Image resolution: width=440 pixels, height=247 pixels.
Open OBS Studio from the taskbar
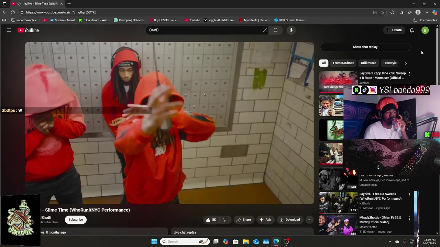click(286, 242)
